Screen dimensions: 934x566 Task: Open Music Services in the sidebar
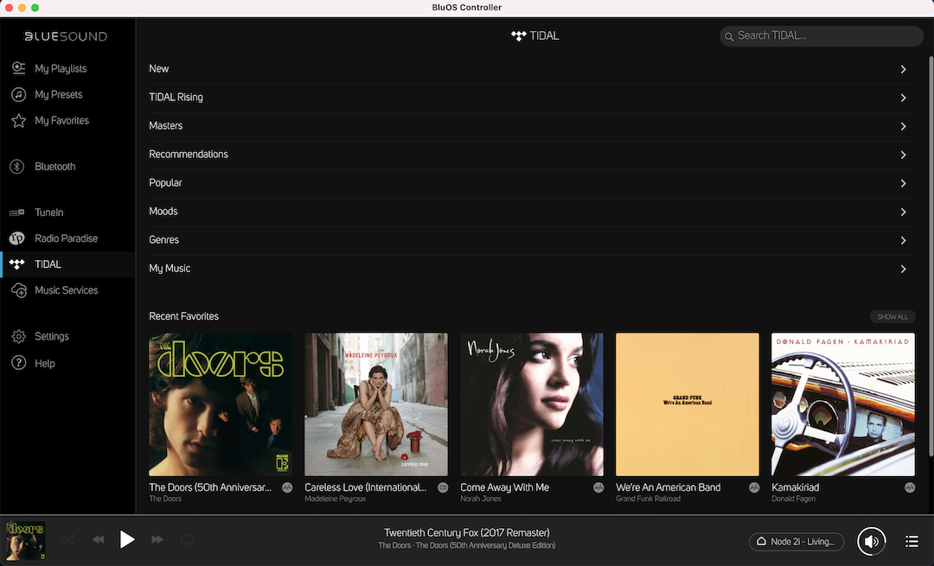[66, 290]
